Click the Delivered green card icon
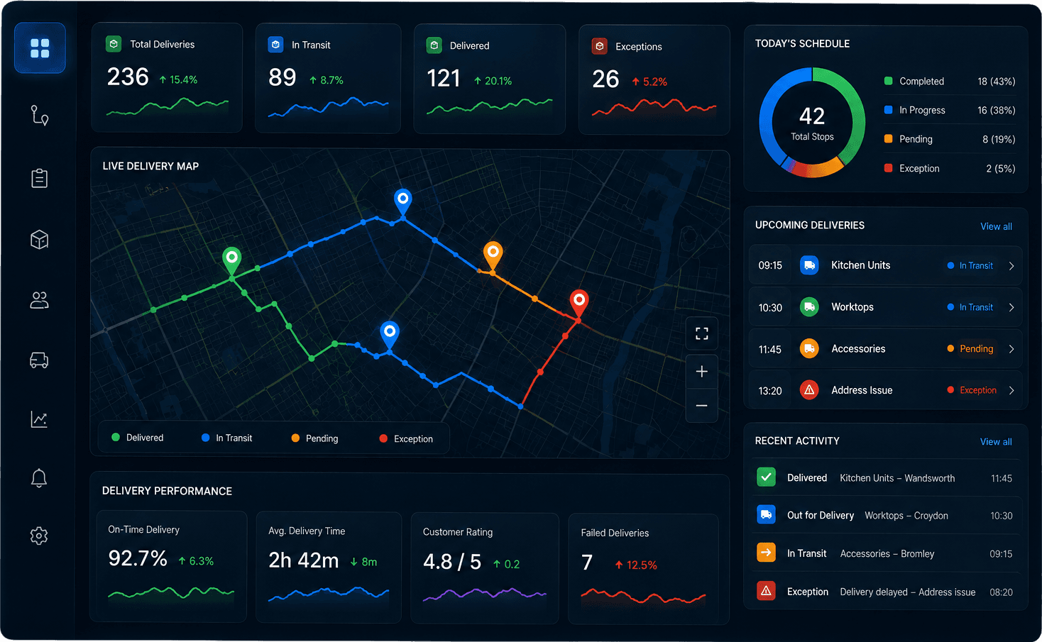The height and width of the screenshot is (642, 1042). (x=434, y=45)
